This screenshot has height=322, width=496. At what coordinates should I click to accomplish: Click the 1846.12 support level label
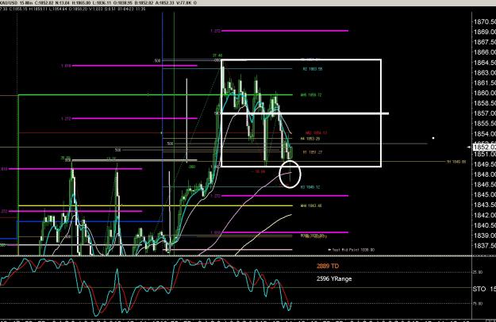click(x=310, y=187)
